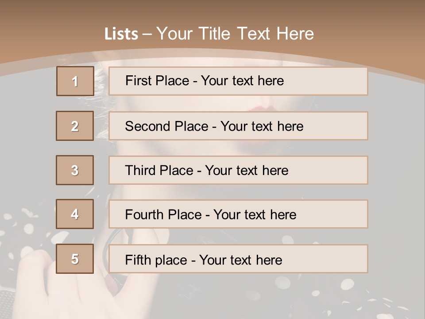Click the number 2 square
This screenshot has width=425, height=319.
point(75,126)
